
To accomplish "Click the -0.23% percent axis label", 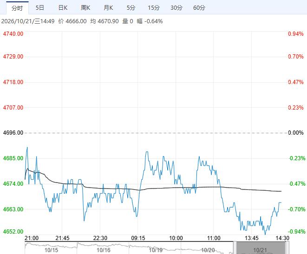I will coord(297,158).
